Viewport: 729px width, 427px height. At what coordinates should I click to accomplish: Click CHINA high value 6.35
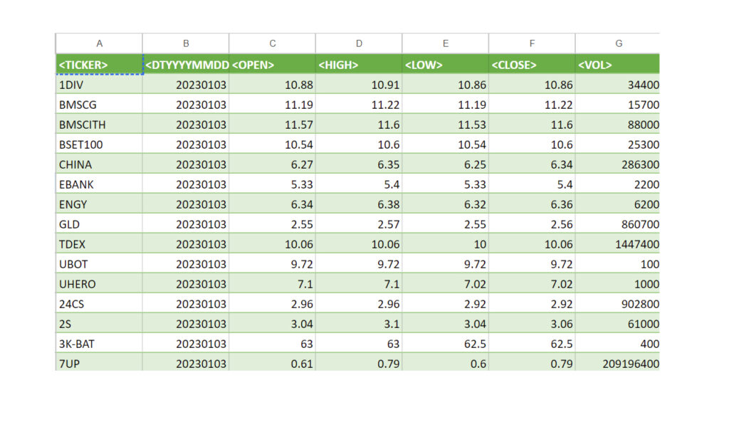click(x=359, y=164)
